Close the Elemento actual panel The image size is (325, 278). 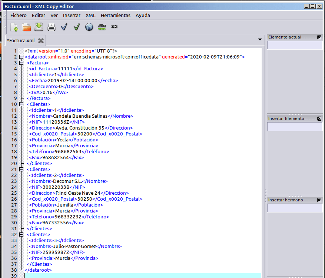pyautogui.click(x=319, y=37)
